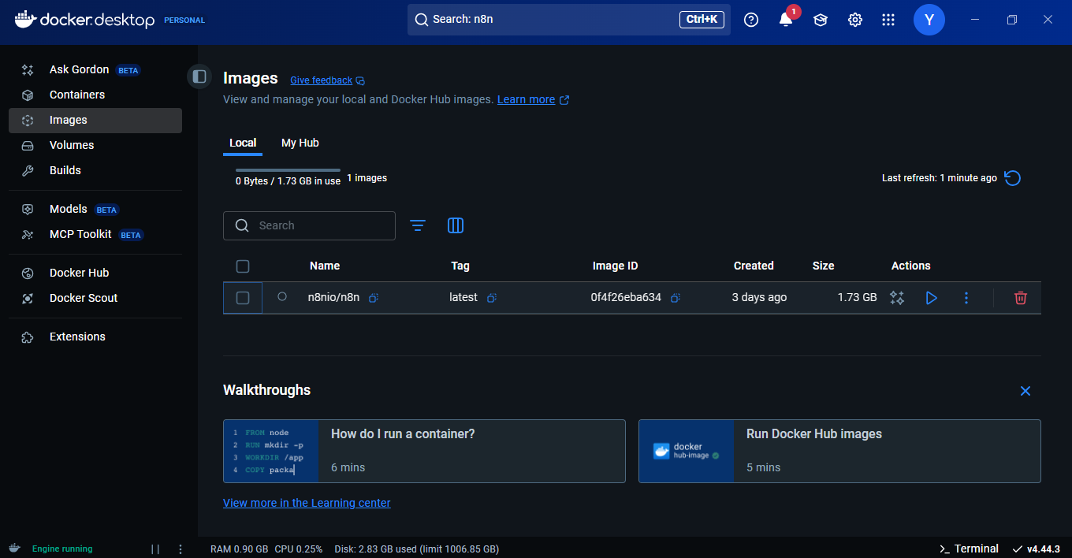The height and width of the screenshot is (558, 1072).
Task: Sort images by Name column
Action: [x=325, y=266]
